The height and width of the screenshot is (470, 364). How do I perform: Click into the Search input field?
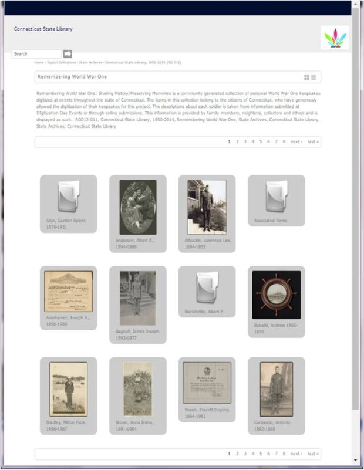click(x=36, y=54)
